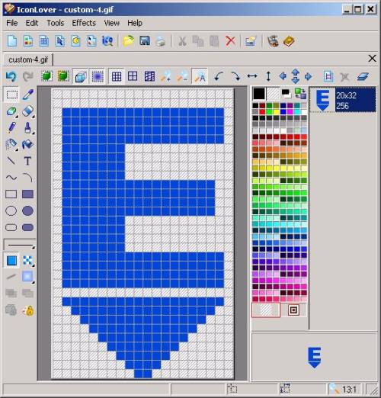Image resolution: width=381 pixels, height=398 pixels.
Task: Select the rectangular selection tool
Action: tap(11, 95)
